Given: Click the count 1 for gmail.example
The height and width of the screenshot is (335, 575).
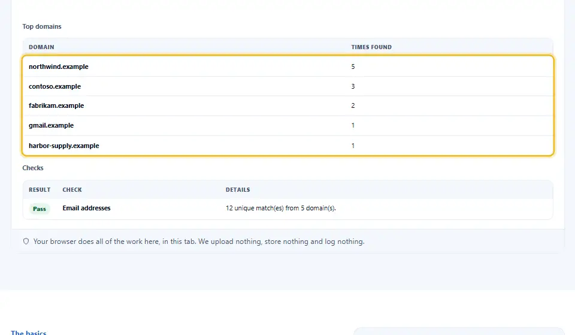Looking at the screenshot, I should pyautogui.click(x=353, y=125).
